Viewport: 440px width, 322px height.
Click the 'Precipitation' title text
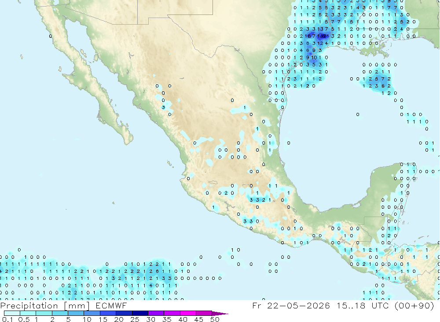point(29,306)
